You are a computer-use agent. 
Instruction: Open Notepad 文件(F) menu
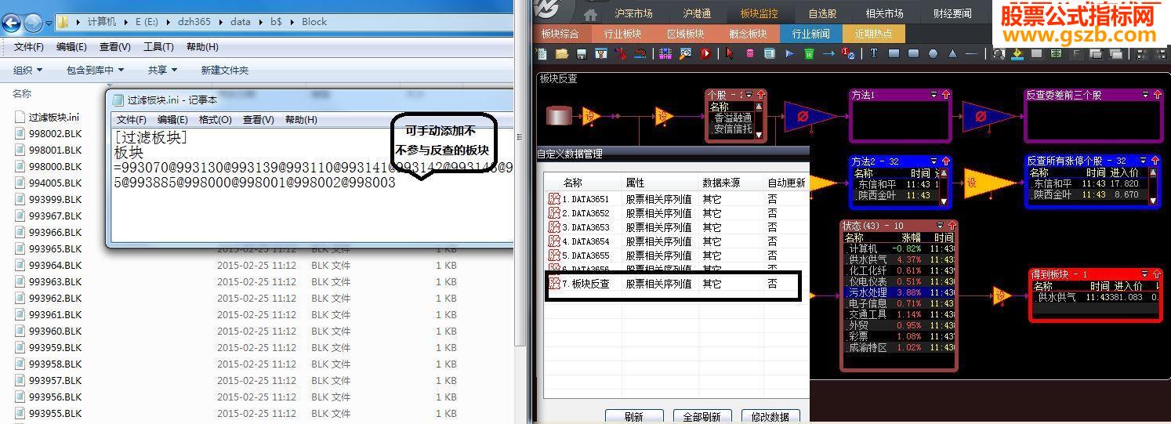click(x=131, y=120)
